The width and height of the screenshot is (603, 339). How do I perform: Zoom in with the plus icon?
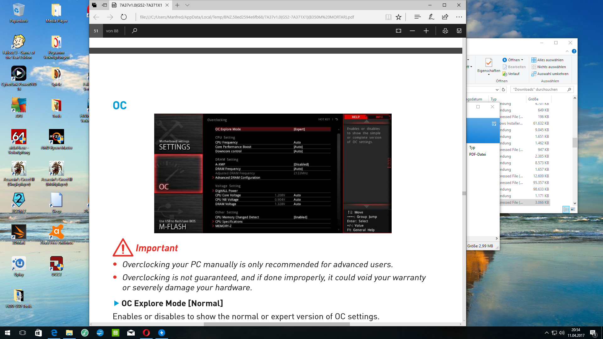pyautogui.click(x=426, y=31)
